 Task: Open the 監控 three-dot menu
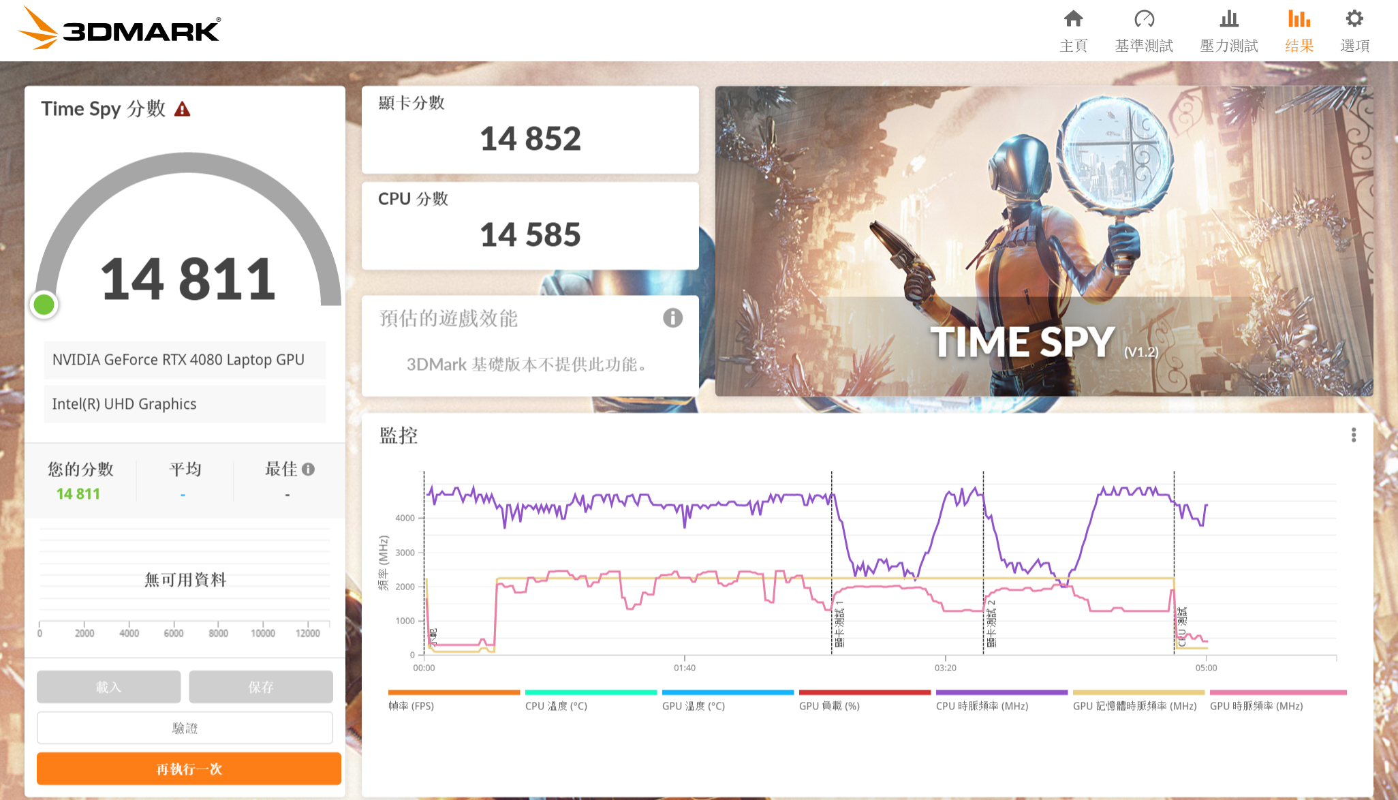[1353, 435]
